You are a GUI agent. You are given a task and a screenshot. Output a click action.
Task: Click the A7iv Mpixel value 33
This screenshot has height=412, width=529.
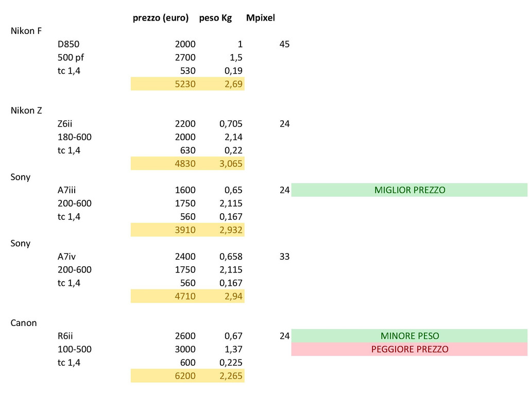point(284,256)
